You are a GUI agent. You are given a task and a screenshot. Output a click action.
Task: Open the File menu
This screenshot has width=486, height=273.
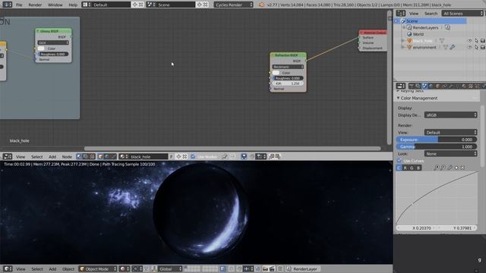[19, 5]
